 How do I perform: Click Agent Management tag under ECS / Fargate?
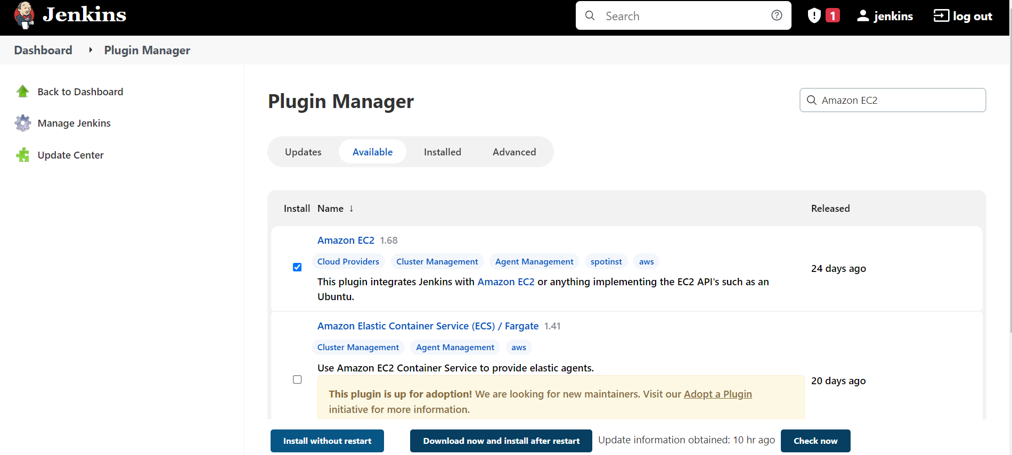[455, 348]
